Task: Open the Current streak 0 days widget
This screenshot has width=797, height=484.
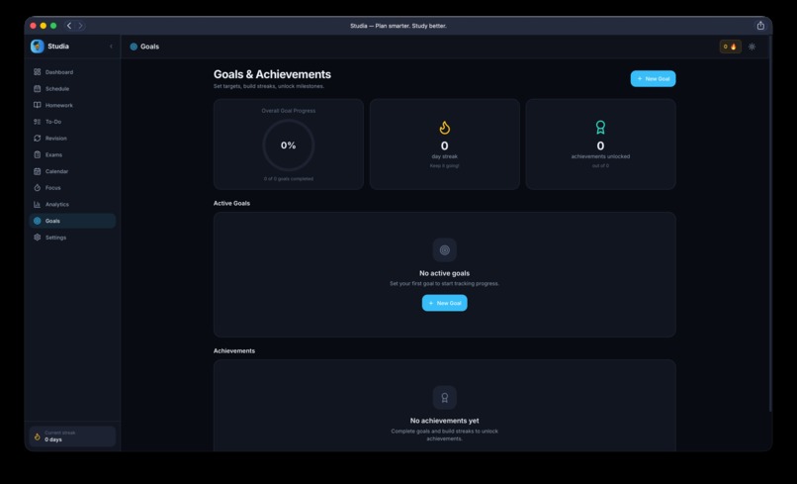Action: point(73,436)
